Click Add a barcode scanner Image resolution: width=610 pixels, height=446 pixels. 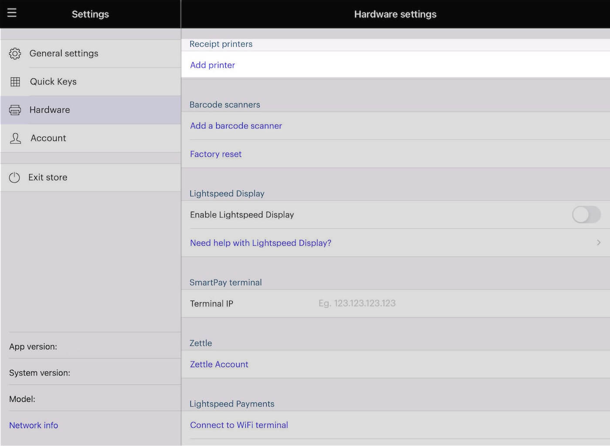point(236,126)
